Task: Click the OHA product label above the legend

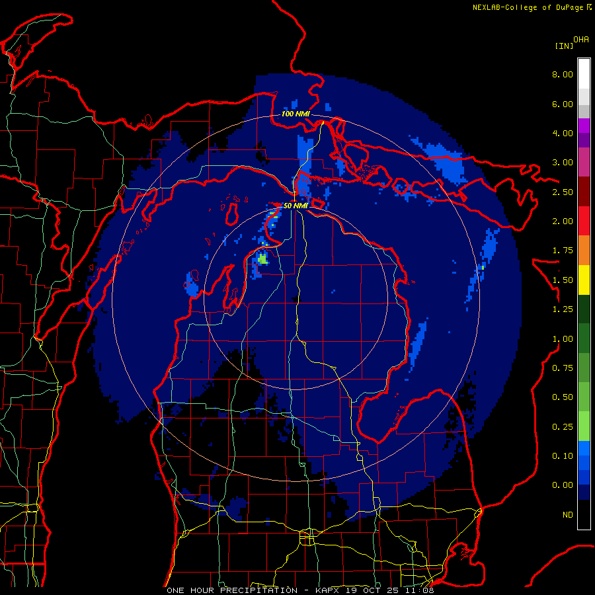Action: click(581, 40)
